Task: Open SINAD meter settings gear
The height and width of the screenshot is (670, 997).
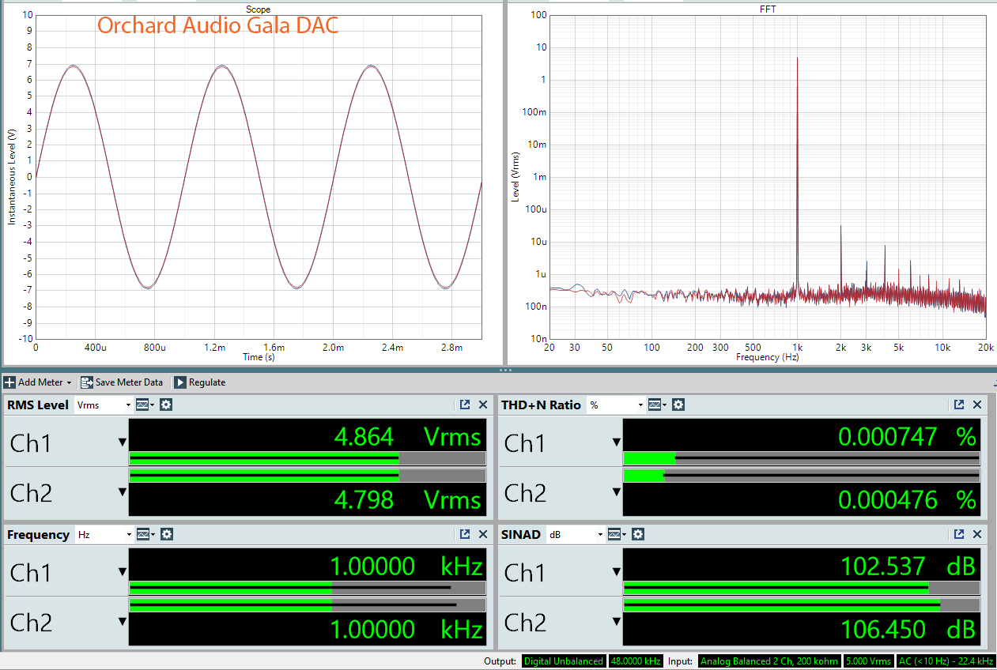Action: coord(637,535)
